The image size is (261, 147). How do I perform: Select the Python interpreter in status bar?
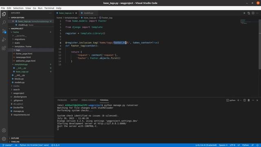point(34,145)
